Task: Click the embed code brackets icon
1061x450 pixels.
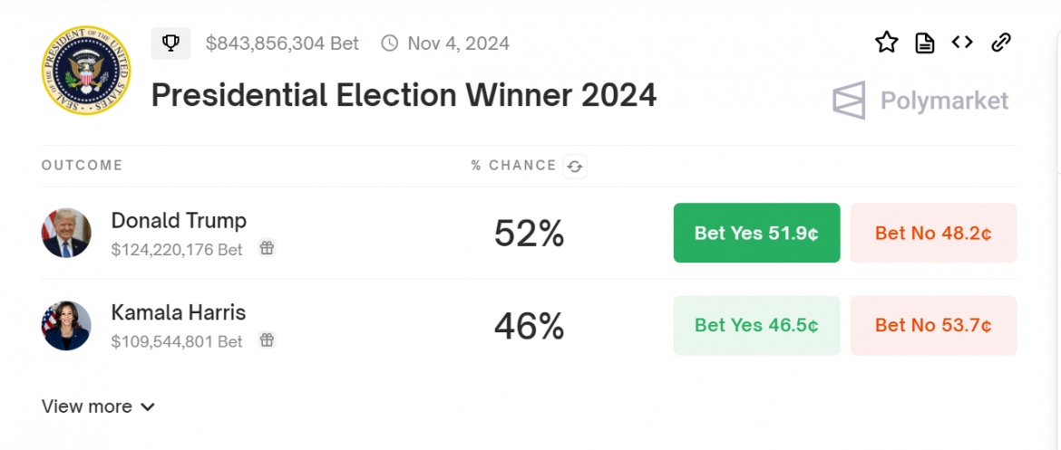Action: tap(962, 43)
